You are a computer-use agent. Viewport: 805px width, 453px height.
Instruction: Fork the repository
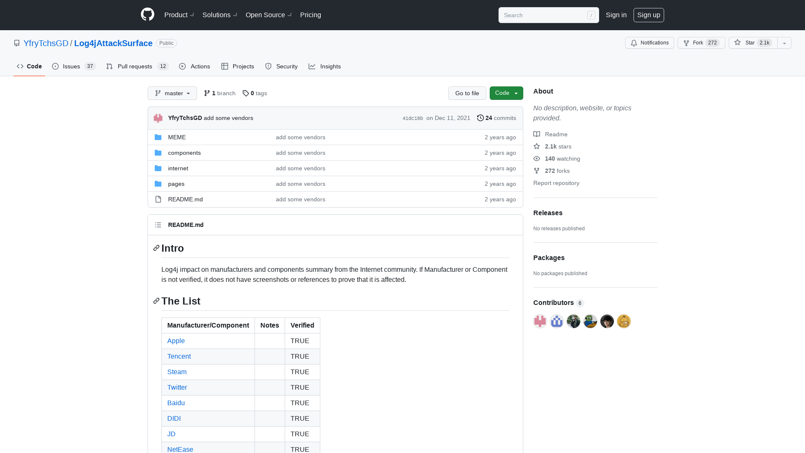[701, 43]
